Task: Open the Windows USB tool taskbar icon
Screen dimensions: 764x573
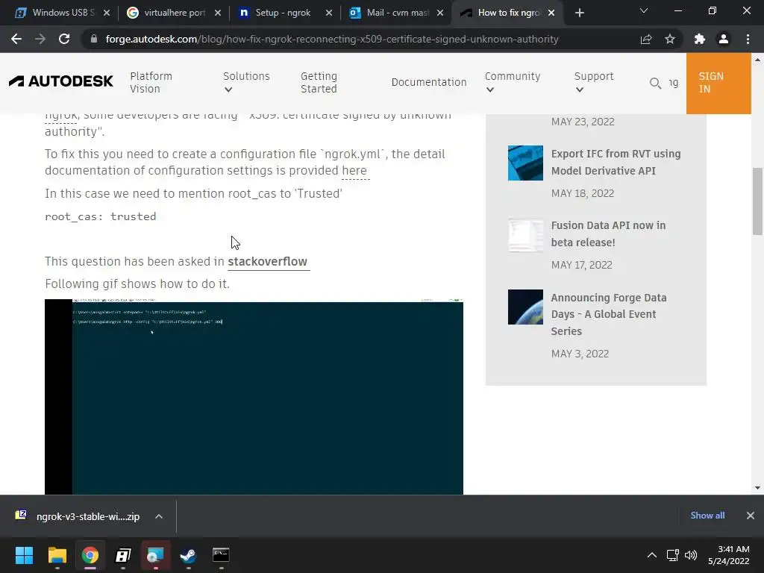Action: [x=123, y=555]
